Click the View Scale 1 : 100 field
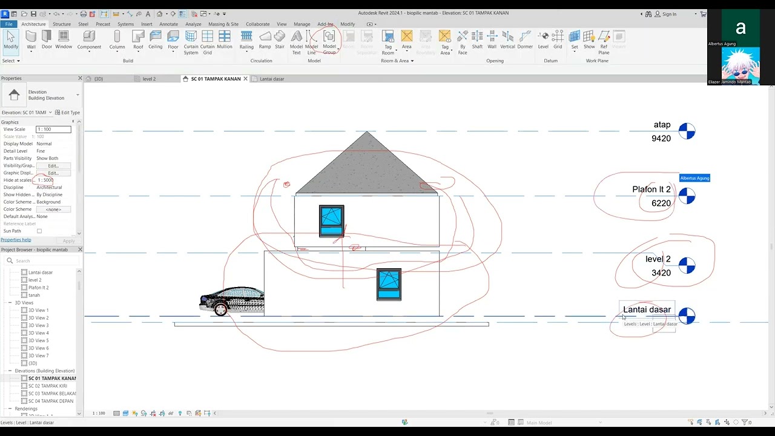Screen dimensions: 775x436 (x=53, y=130)
